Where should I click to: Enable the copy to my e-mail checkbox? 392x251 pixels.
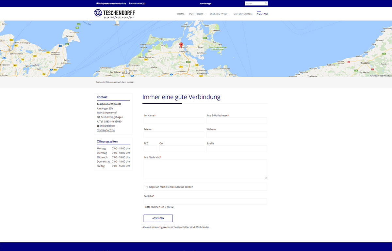(x=147, y=187)
